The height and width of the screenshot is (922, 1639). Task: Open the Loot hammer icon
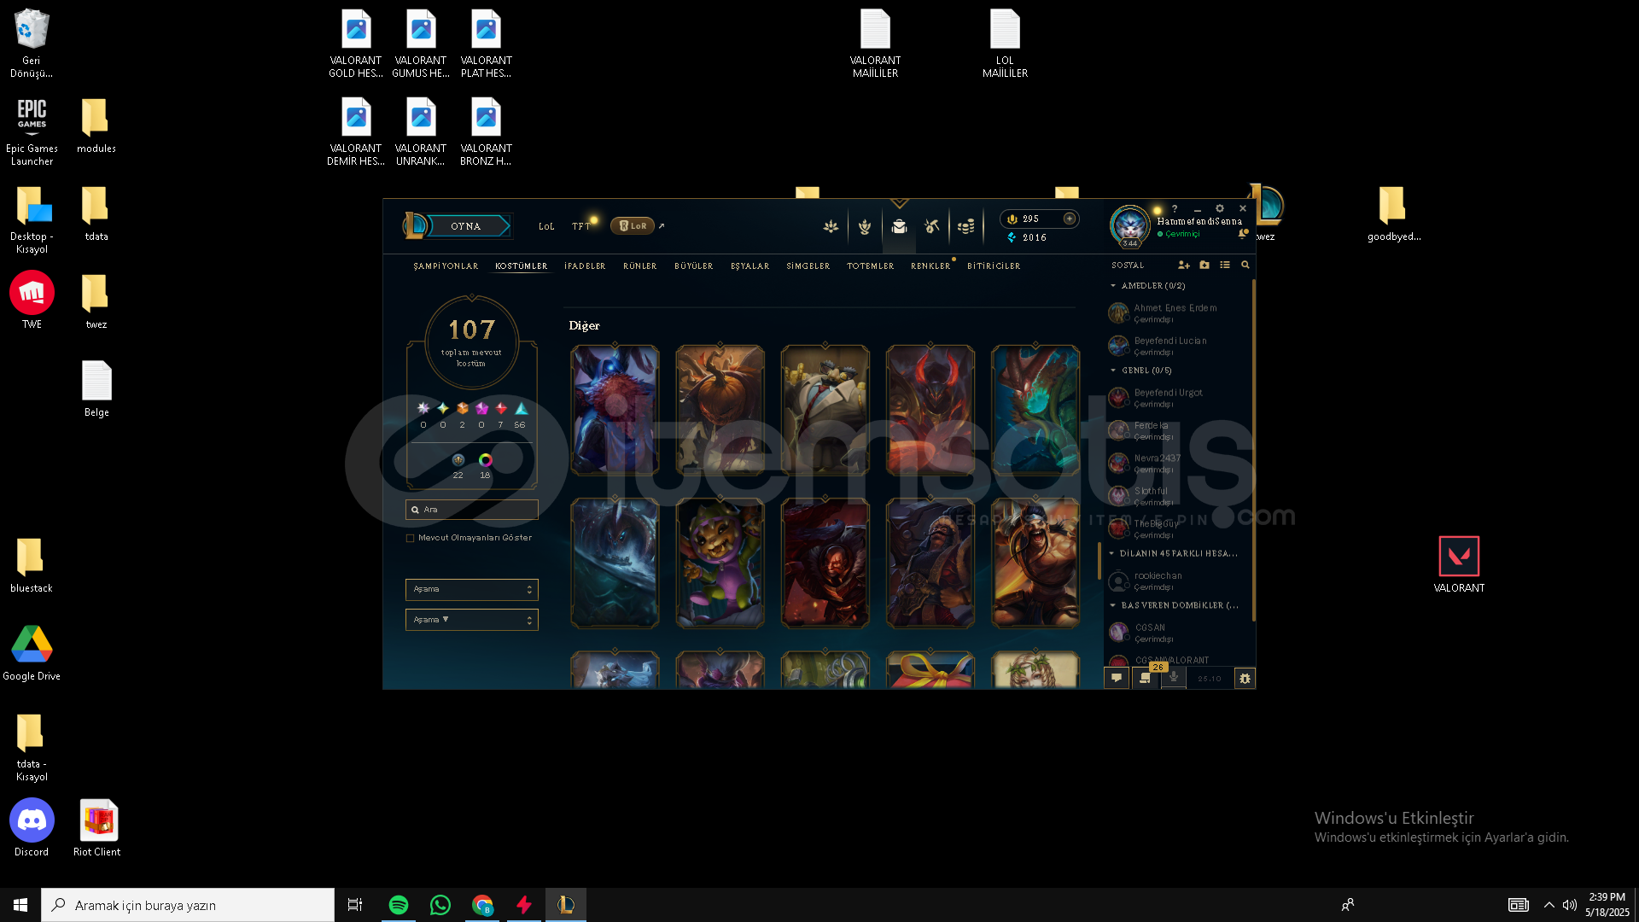(x=932, y=226)
